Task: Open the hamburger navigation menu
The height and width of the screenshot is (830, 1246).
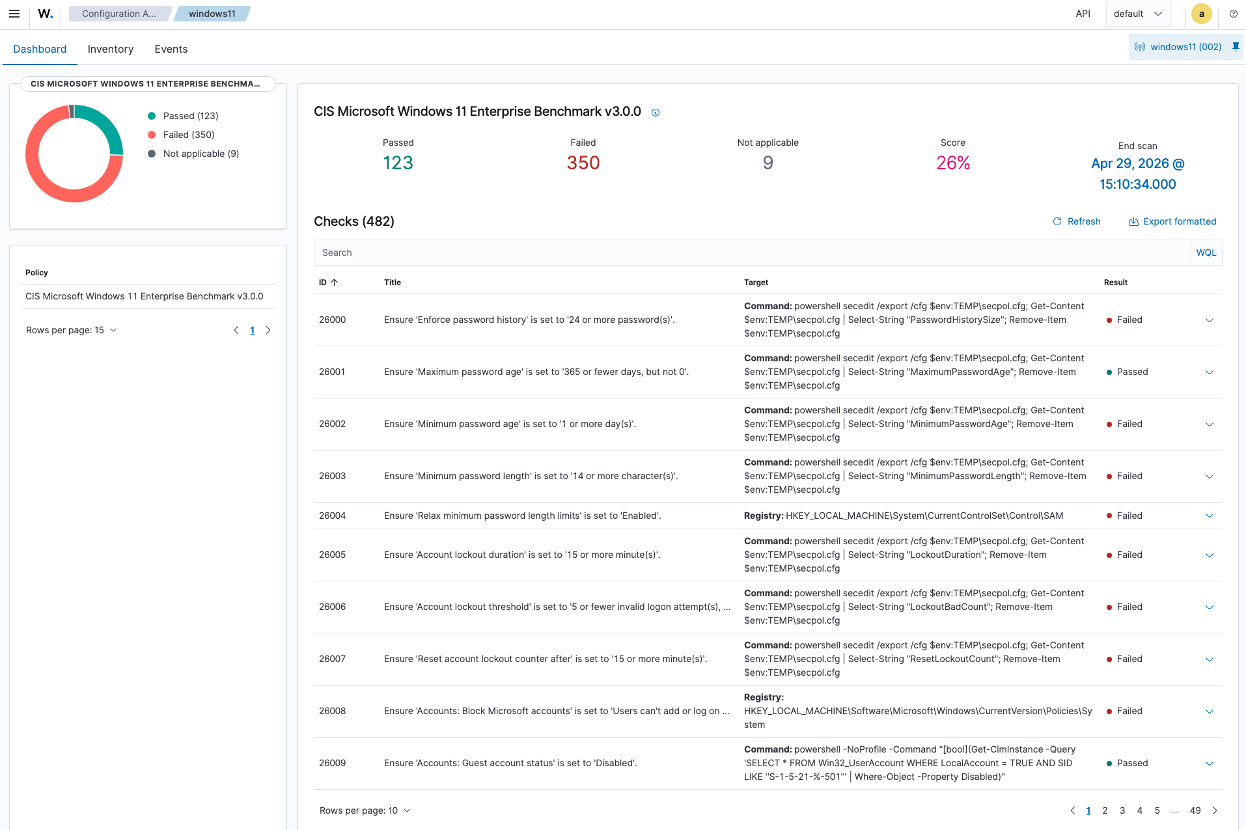Action: click(x=14, y=14)
